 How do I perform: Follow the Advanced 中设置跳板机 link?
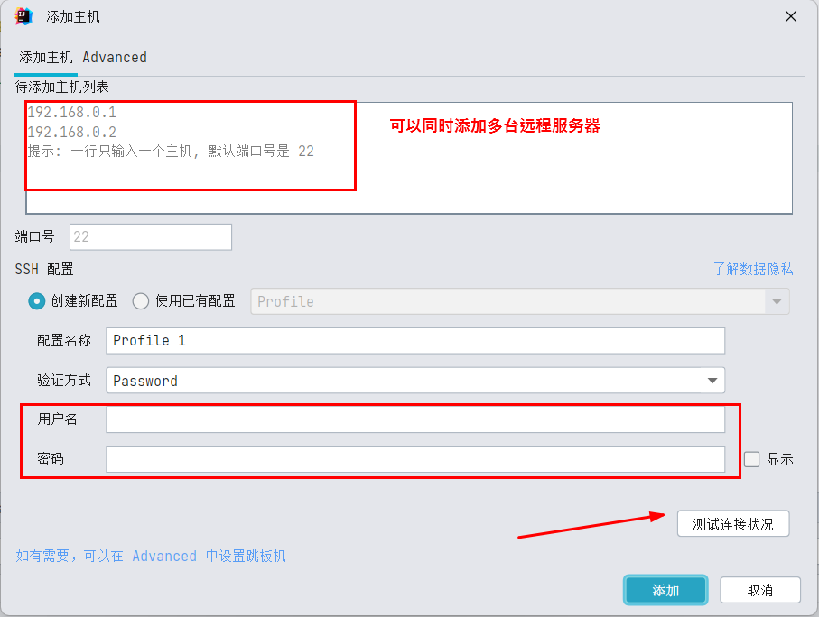151,556
